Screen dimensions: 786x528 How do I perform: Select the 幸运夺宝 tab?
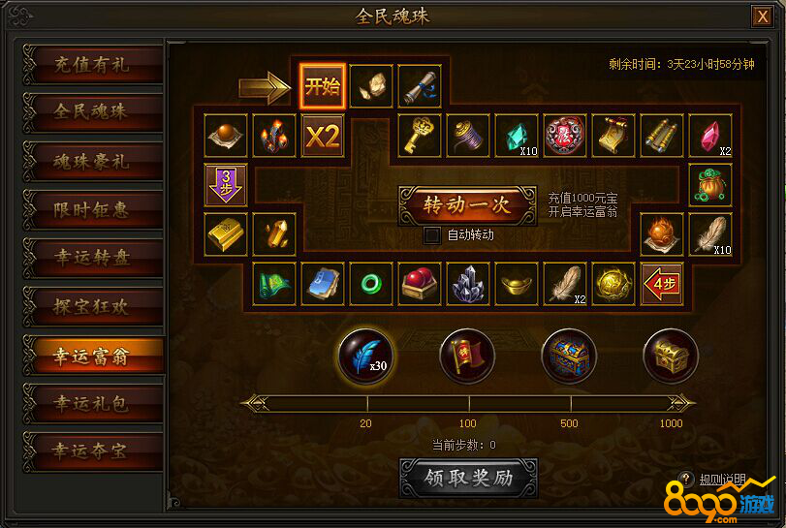pos(93,450)
